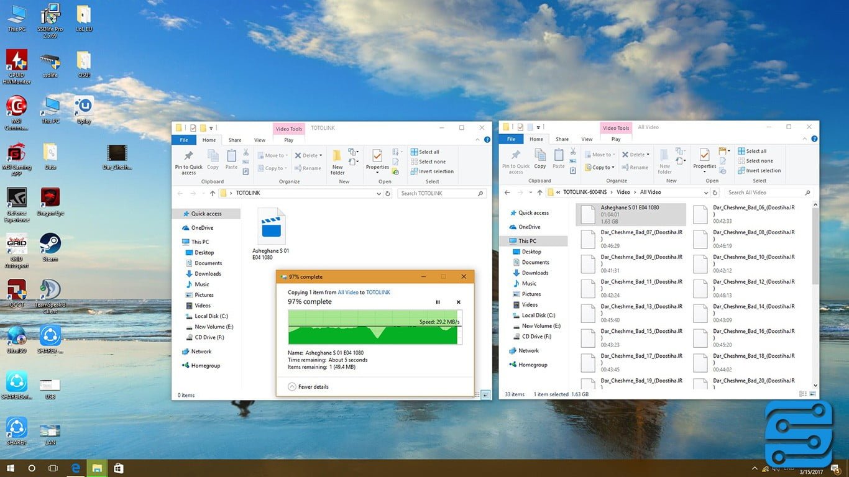Open the Store icon in the taskbar
The height and width of the screenshot is (477, 849).
click(118, 468)
